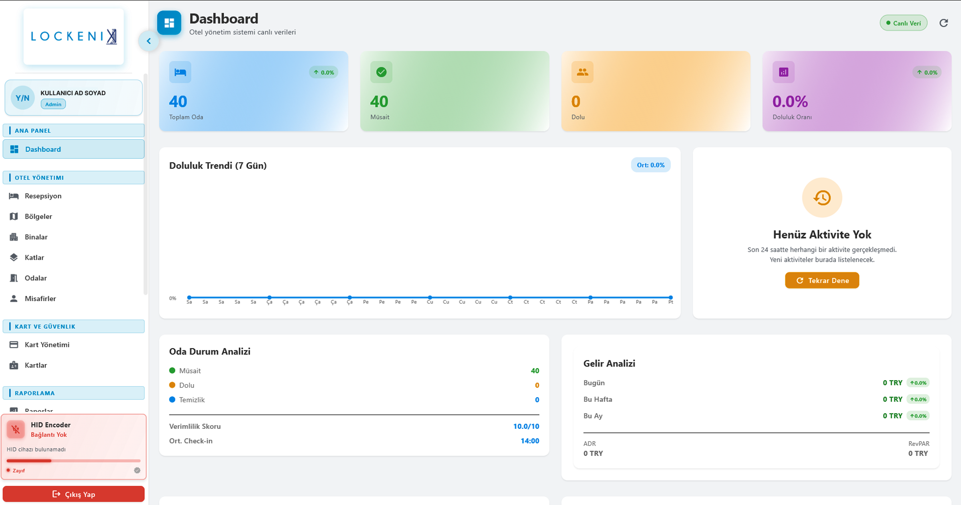Open Kart Yönetimi from Kart ve Güvenlik
The height and width of the screenshot is (505, 961).
pyautogui.click(x=14, y=344)
